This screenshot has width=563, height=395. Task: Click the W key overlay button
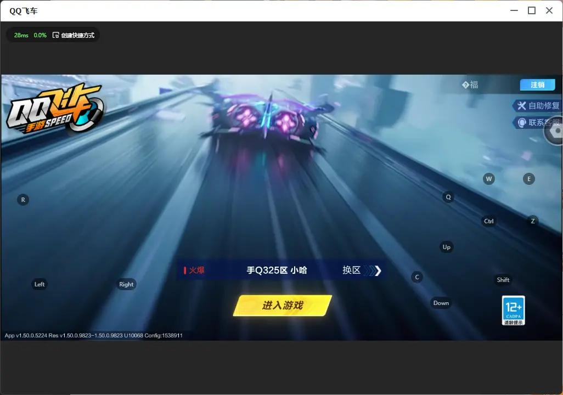[489, 179]
